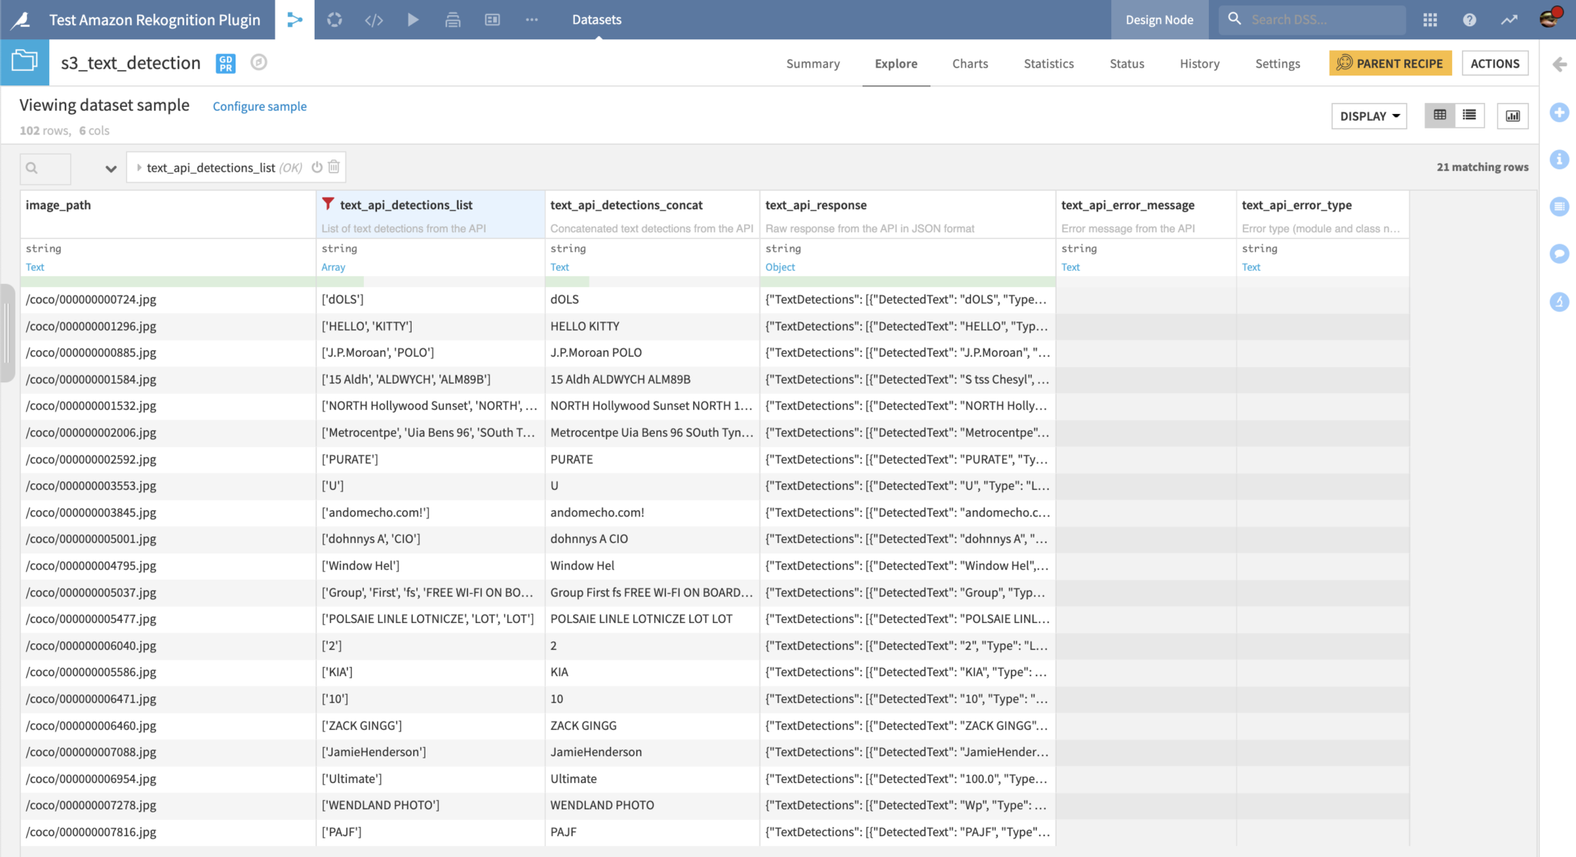Open the info panel in the right sidebar

(x=1559, y=159)
